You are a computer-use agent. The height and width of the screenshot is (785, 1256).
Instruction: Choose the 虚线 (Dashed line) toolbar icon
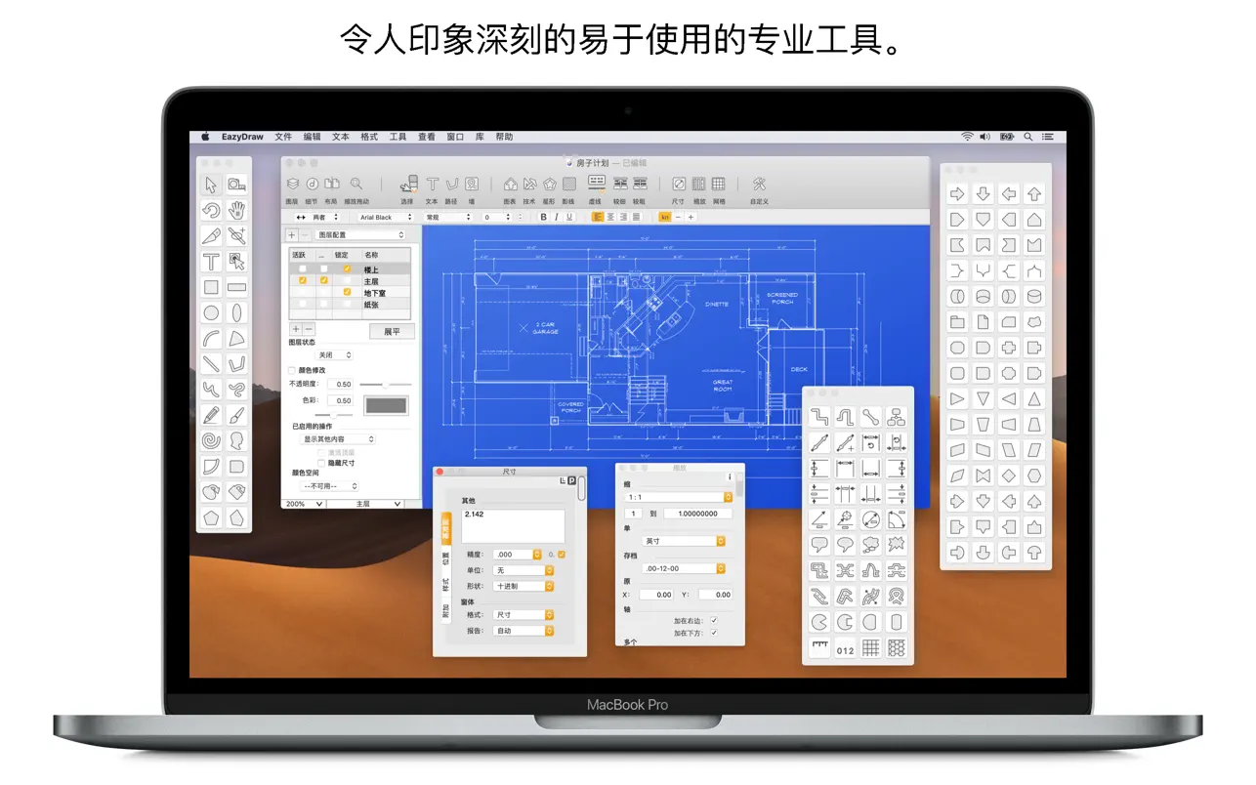coord(599,184)
